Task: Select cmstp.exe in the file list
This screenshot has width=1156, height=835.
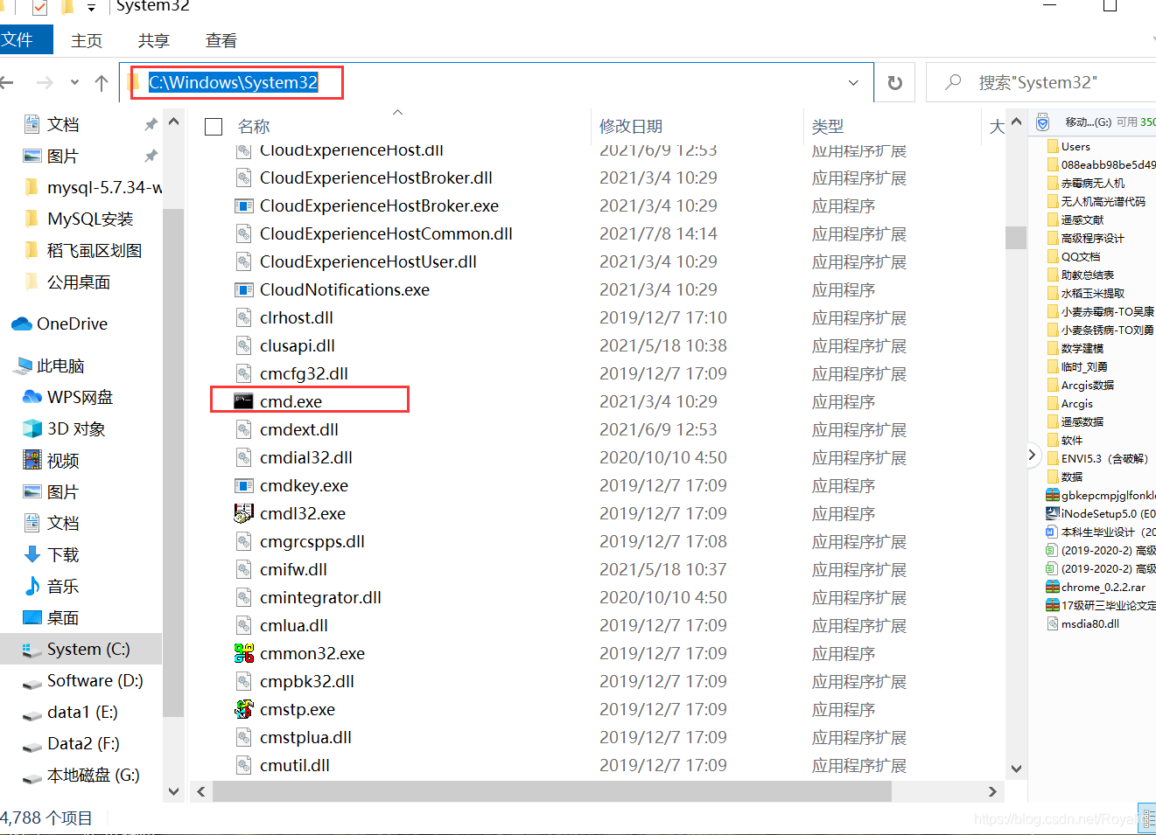Action: click(x=296, y=709)
